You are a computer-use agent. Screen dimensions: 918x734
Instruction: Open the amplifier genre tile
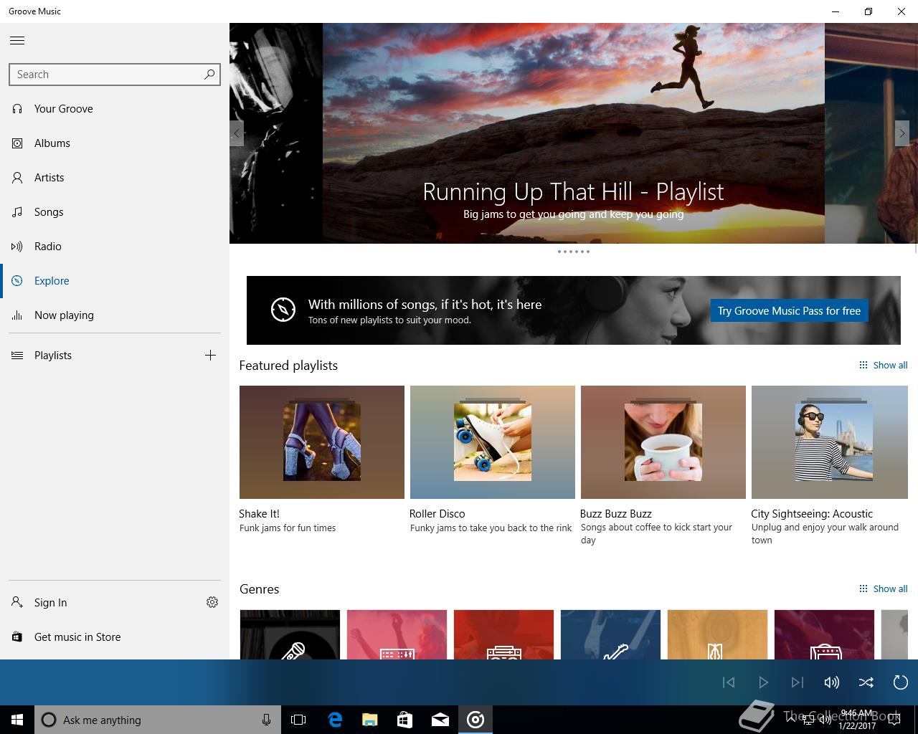point(824,634)
